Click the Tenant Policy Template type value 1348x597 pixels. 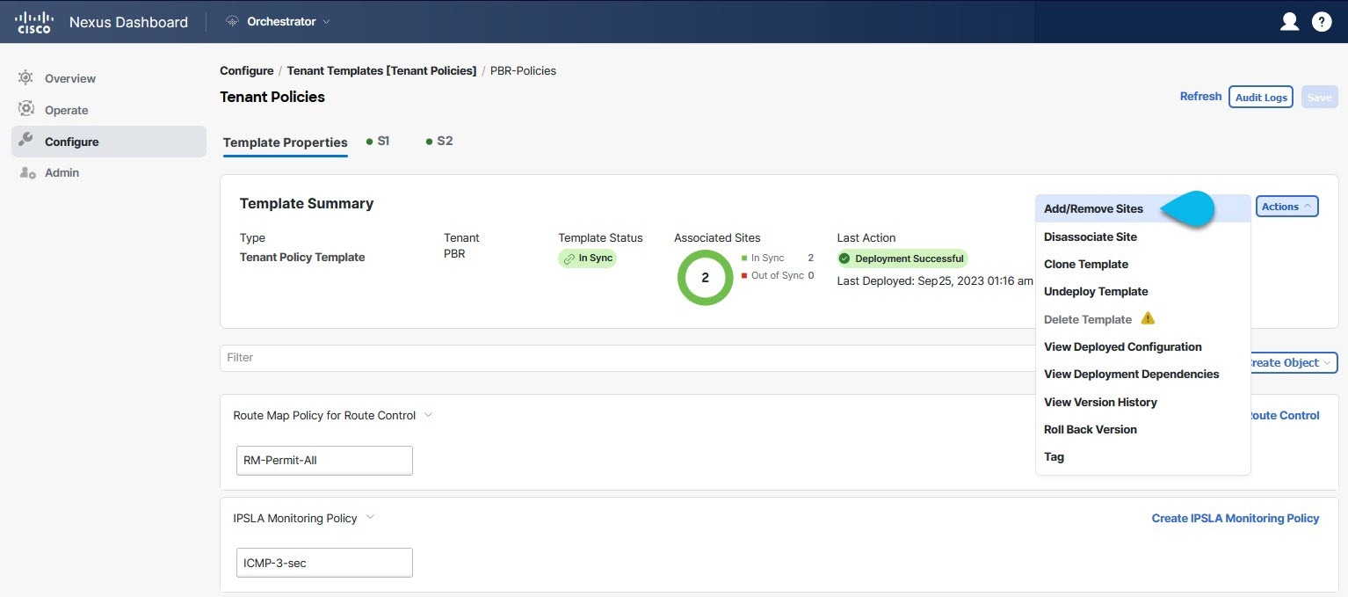pyautogui.click(x=302, y=257)
